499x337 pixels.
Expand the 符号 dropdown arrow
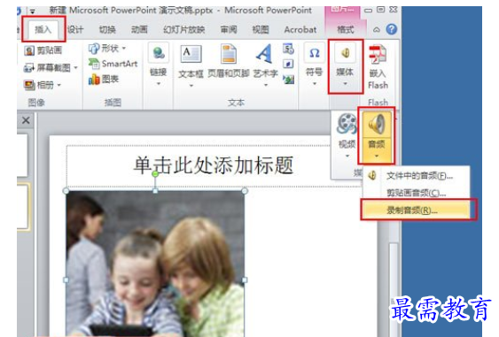(x=315, y=84)
